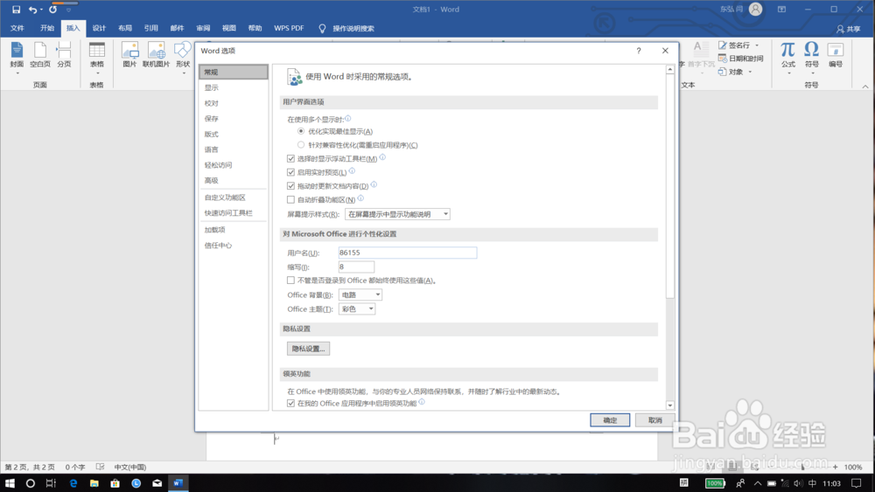
Task: Select 保存 category in Word Options
Action: pyautogui.click(x=234, y=119)
